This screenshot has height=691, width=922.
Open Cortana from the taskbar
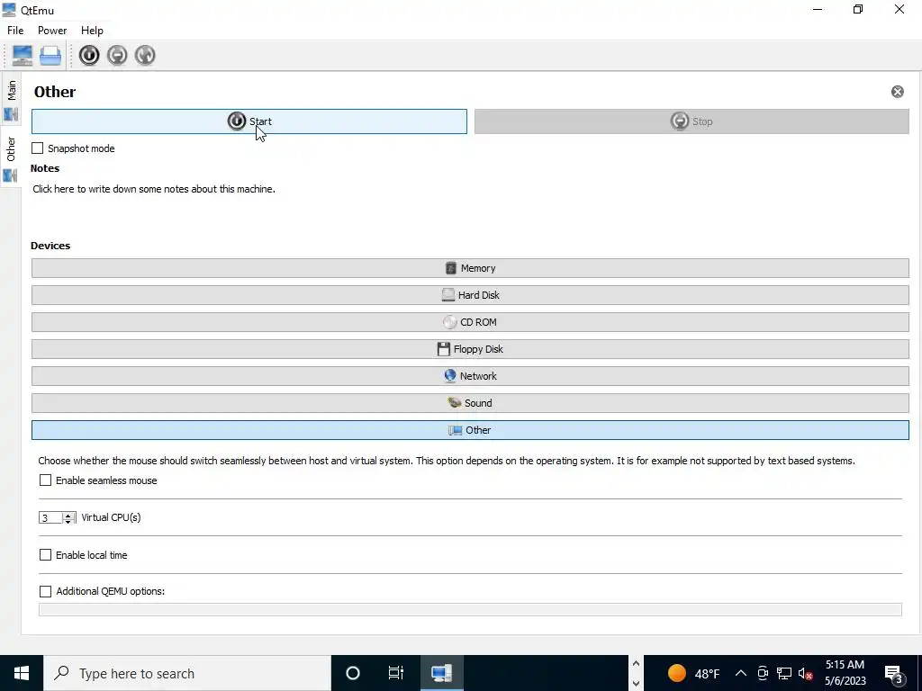tap(353, 673)
